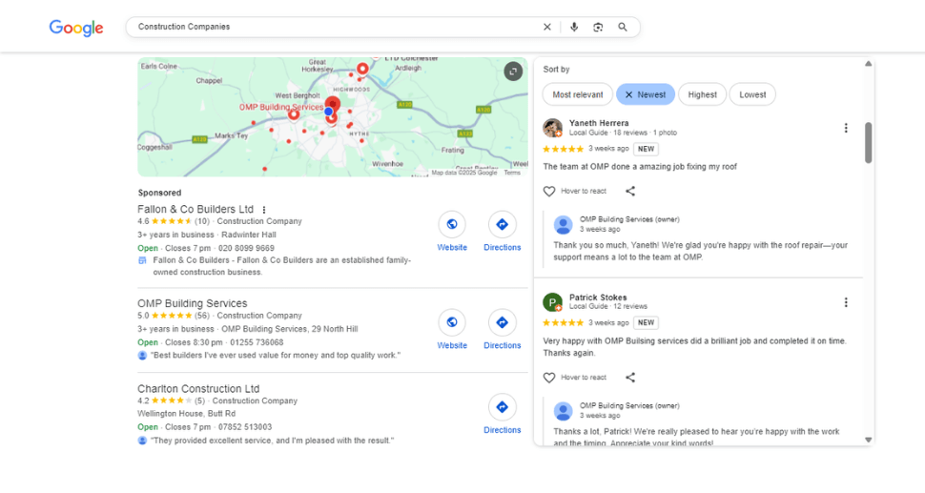
Task: Click the reviews panel scroll-down arrow
Action: tap(869, 440)
